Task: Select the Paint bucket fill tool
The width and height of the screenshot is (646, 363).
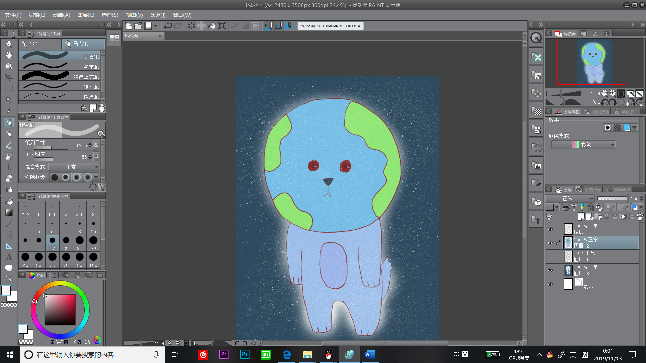Action: pos(9,201)
